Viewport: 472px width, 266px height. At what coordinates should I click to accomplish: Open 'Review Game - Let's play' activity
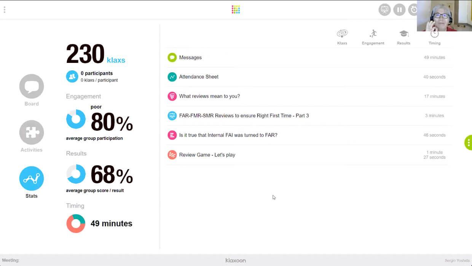coord(207,155)
